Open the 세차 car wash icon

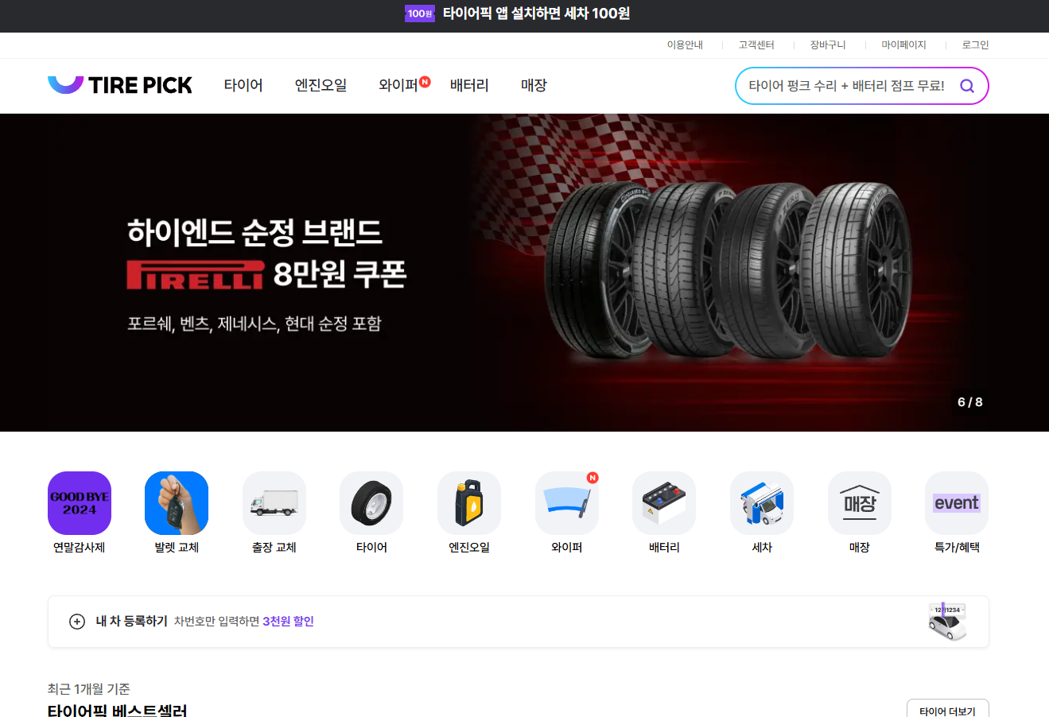[762, 503]
